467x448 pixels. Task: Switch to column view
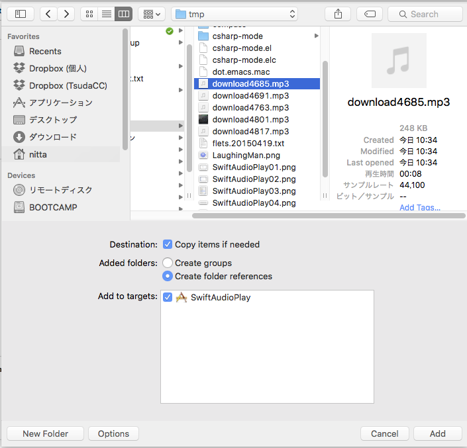123,14
